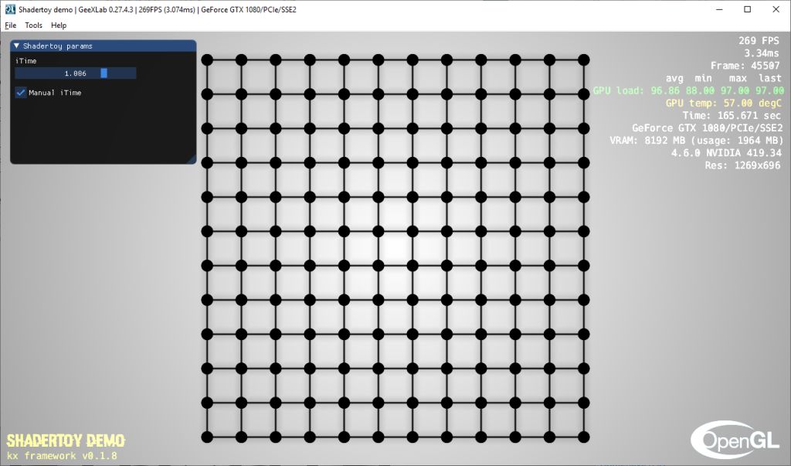Uncheck the Manual iTime checkbox
This screenshot has width=791, height=466.
(x=21, y=93)
